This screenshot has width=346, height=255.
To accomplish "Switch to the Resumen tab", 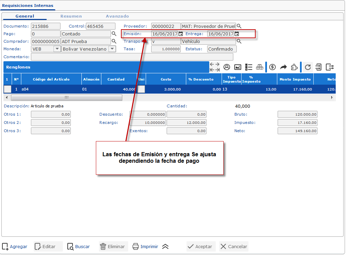I will tap(71, 16).
